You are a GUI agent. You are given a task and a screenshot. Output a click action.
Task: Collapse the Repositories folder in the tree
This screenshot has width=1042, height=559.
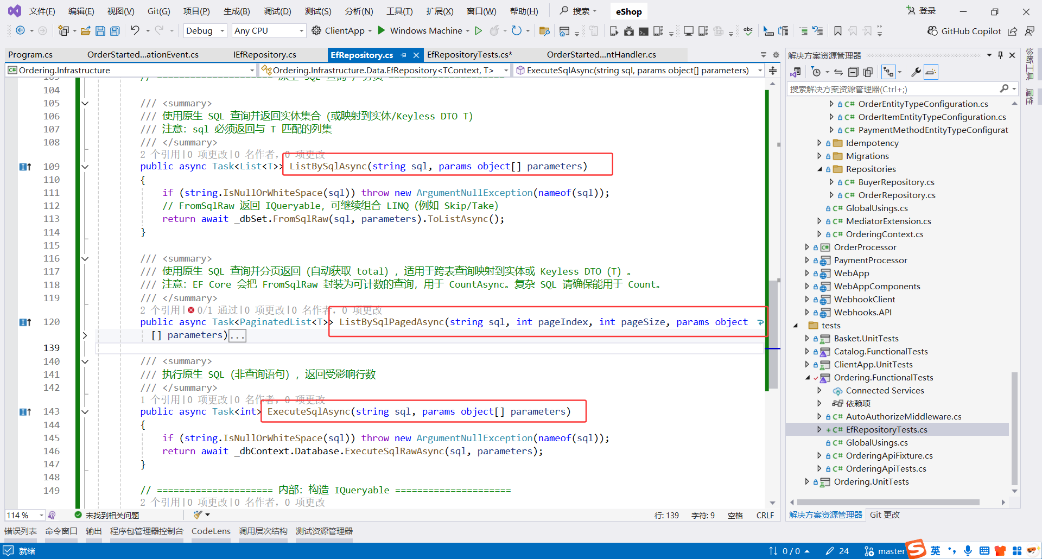pyautogui.click(x=820, y=169)
